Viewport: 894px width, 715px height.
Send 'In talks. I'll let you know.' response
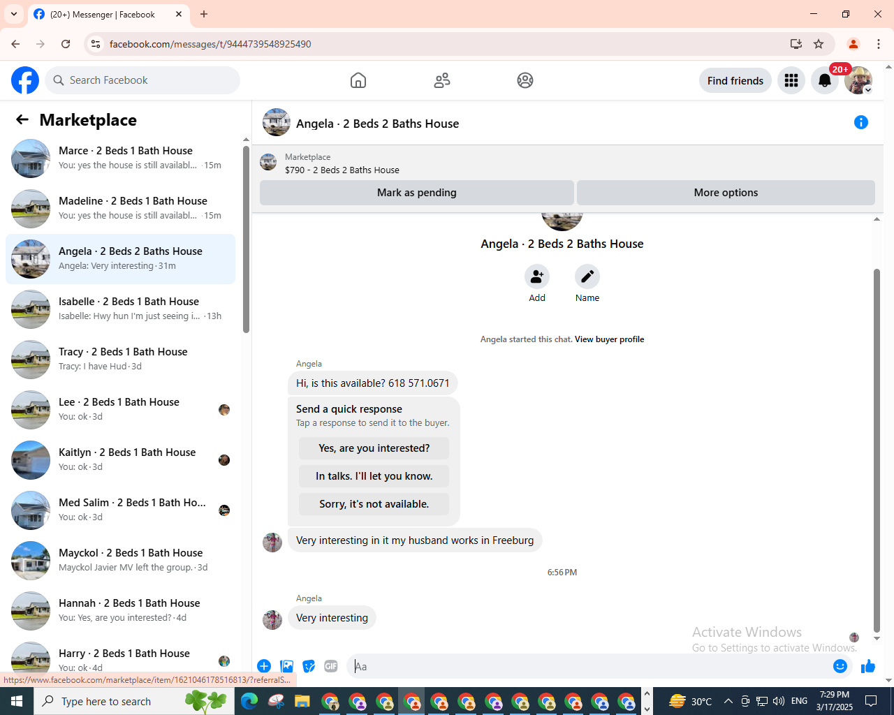pyautogui.click(x=374, y=476)
